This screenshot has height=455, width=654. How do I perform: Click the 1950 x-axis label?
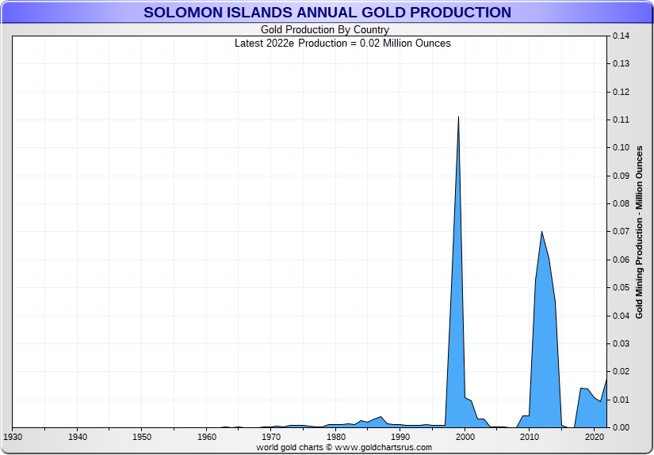(142, 437)
